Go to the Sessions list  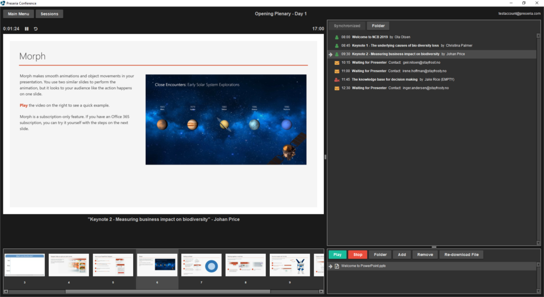click(x=50, y=14)
